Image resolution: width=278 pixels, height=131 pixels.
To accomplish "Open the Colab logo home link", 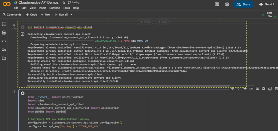I will click(7, 4).
